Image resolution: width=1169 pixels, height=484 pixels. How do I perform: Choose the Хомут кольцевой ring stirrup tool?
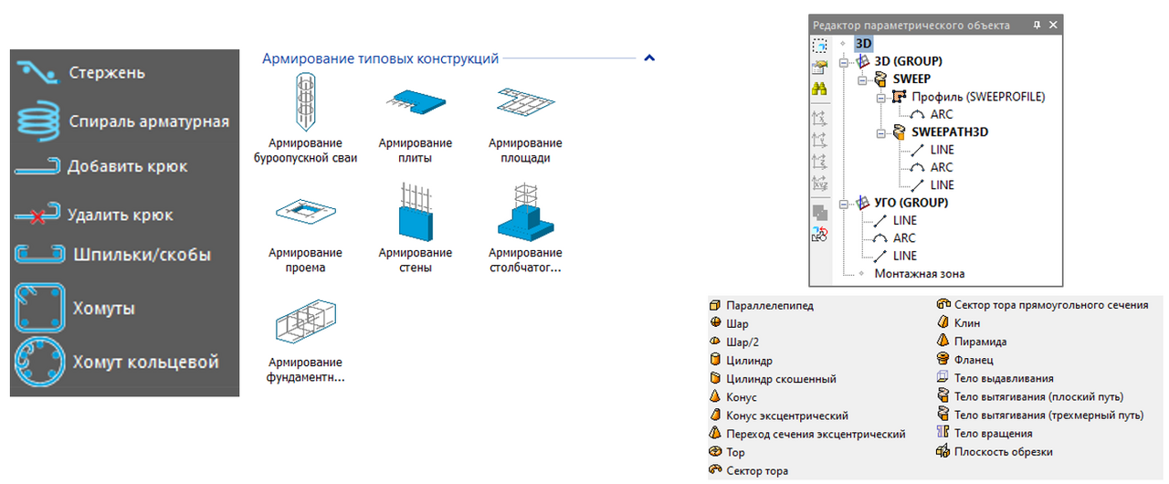pos(118,362)
